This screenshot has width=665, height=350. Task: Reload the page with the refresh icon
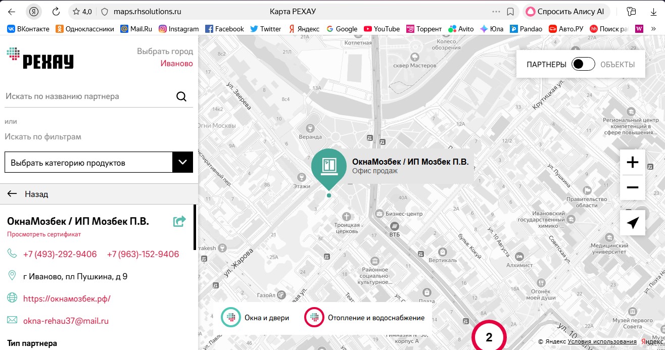pyautogui.click(x=56, y=12)
